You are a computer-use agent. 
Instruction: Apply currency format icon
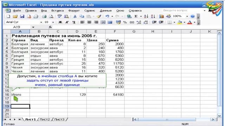118,22
